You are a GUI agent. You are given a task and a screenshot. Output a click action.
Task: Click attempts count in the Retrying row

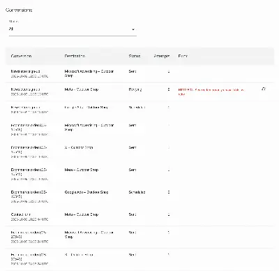click(169, 89)
